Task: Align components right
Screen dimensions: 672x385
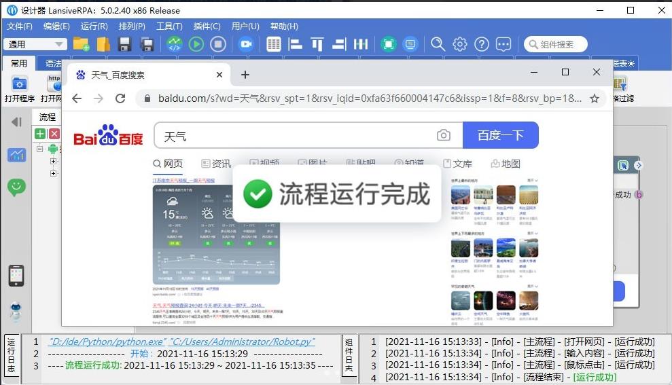Action: pyautogui.click(x=339, y=44)
